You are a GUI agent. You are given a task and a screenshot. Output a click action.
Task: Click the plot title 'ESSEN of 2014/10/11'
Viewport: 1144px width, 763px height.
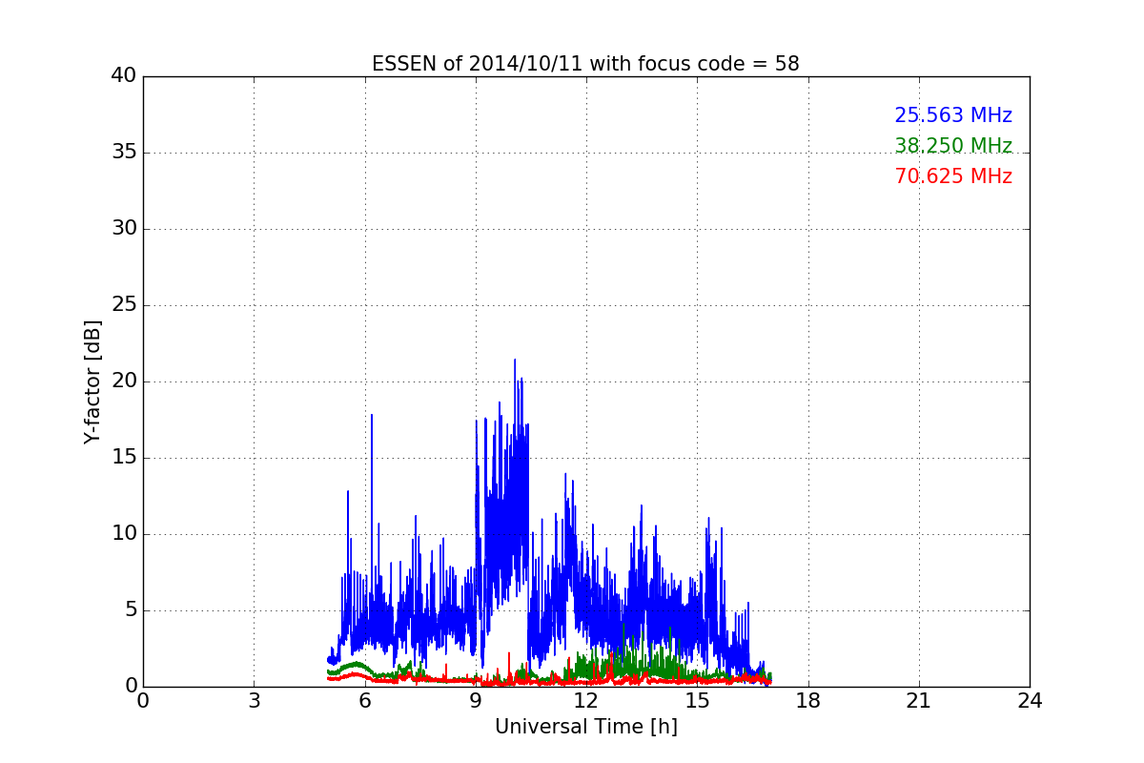585,64
